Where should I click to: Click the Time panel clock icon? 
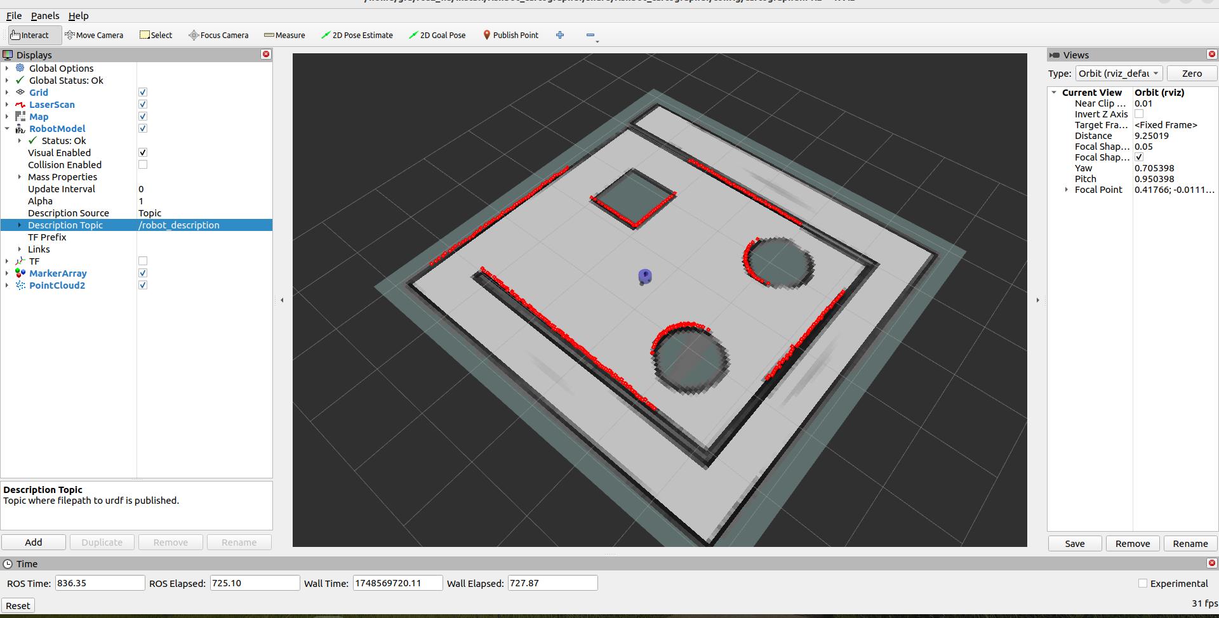[8, 563]
